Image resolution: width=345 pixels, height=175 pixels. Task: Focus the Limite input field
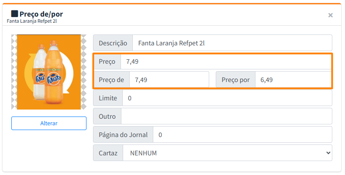point(227,98)
